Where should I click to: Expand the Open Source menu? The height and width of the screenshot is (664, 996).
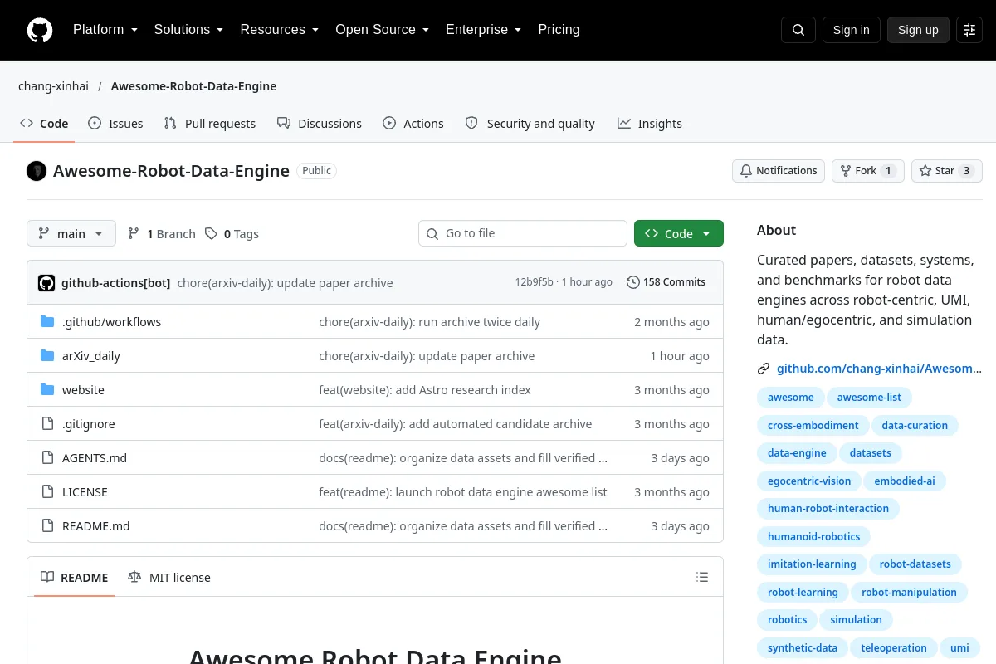pos(382,30)
